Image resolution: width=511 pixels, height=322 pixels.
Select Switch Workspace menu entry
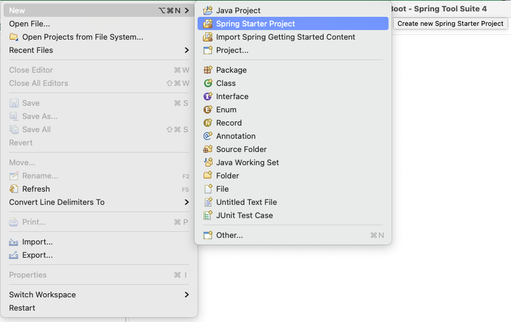pyautogui.click(x=99, y=294)
